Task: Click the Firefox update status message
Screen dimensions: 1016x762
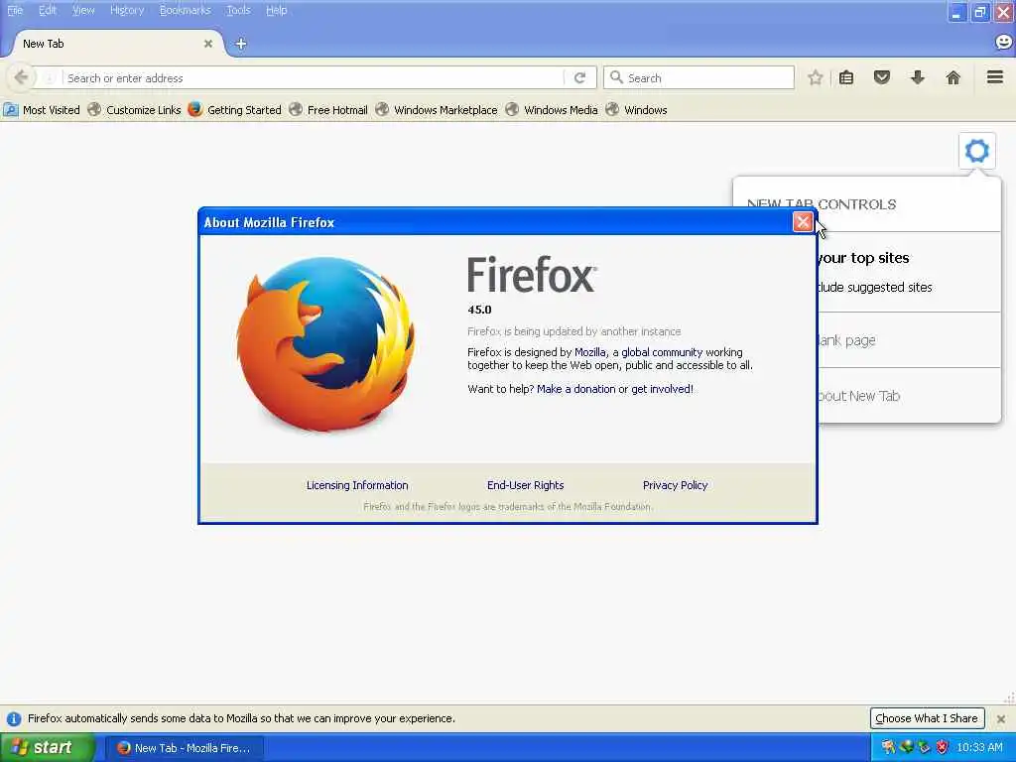Action: pyautogui.click(x=574, y=331)
